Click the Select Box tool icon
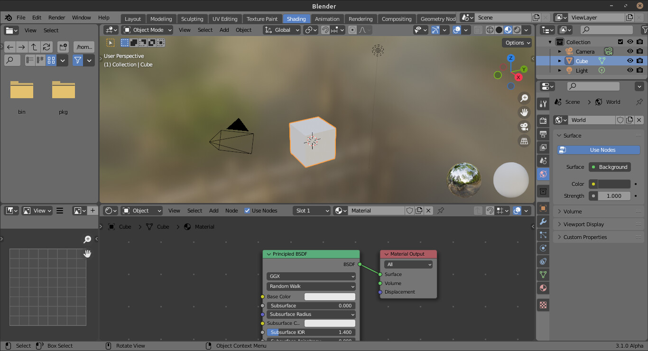The width and height of the screenshot is (648, 351). [111, 43]
